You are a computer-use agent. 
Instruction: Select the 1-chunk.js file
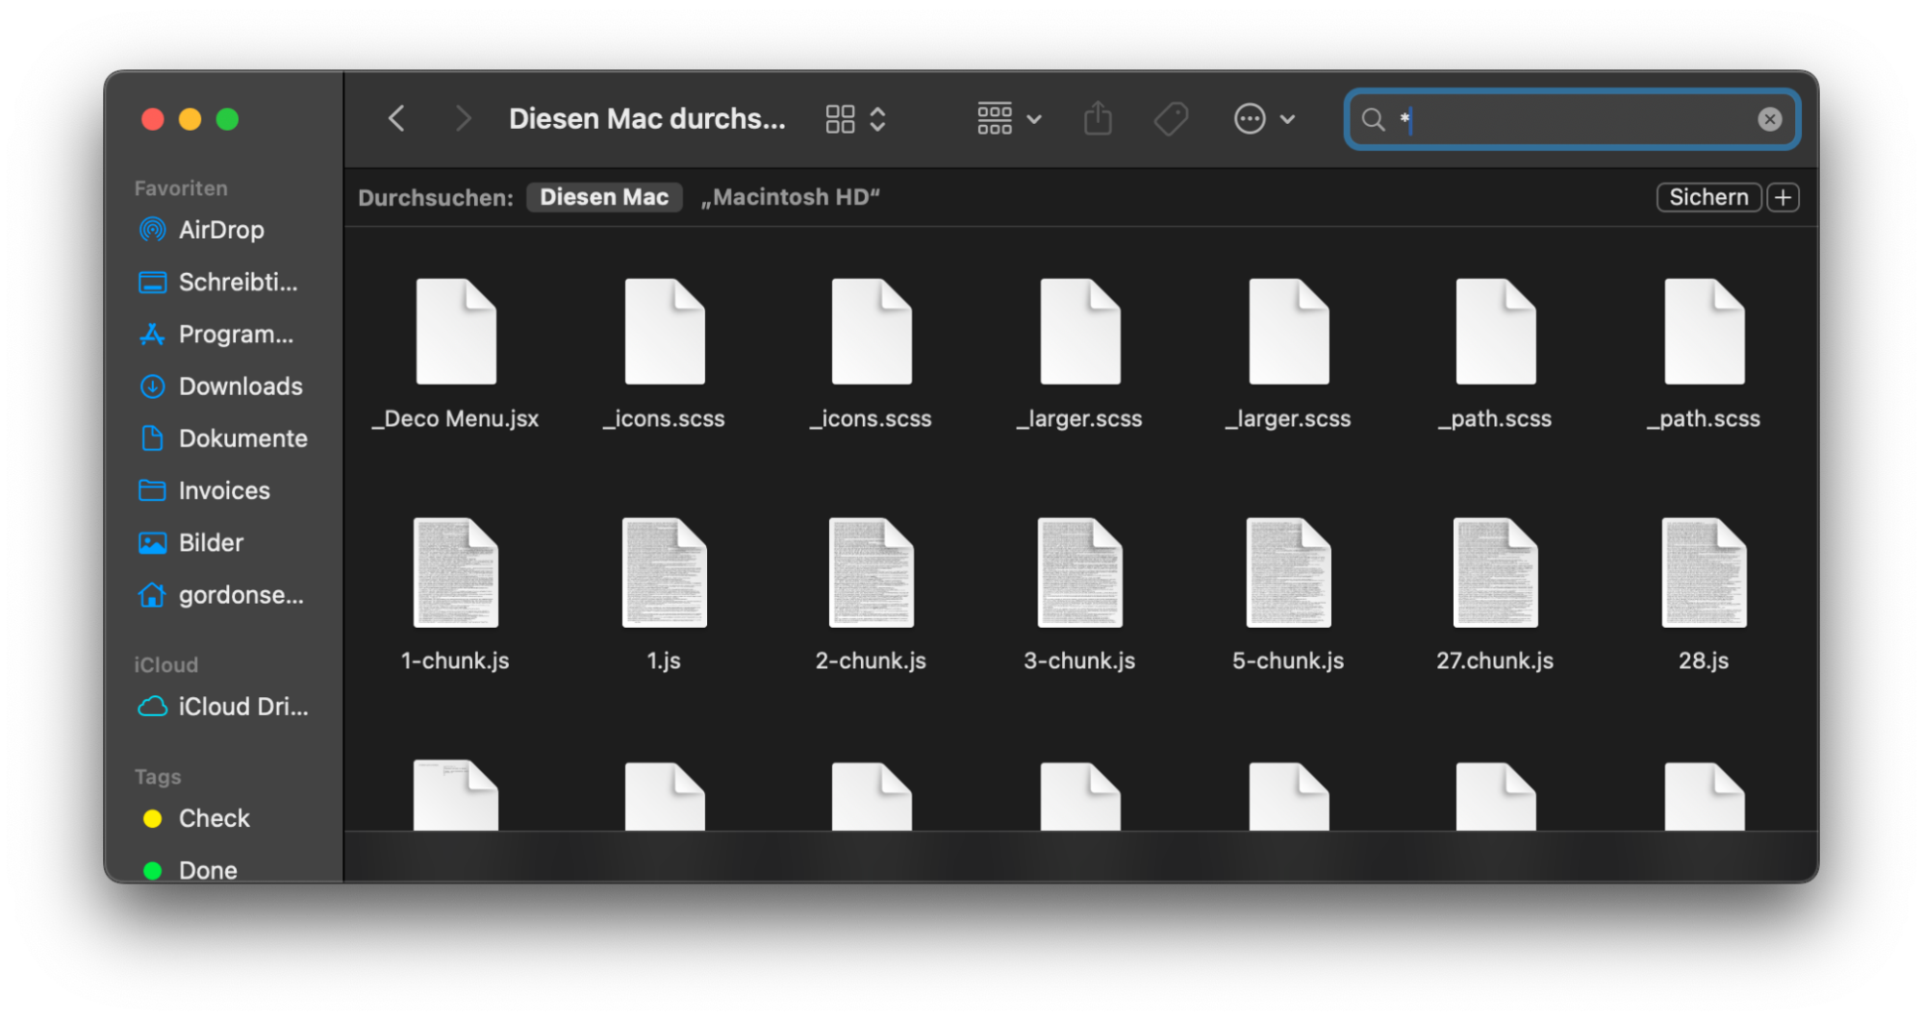[x=455, y=574]
